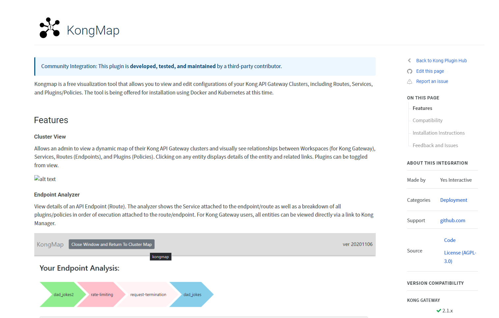Click the green checkmark beside version 2.1.x
Image resolution: width=499 pixels, height=318 pixels.
[x=439, y=310]
